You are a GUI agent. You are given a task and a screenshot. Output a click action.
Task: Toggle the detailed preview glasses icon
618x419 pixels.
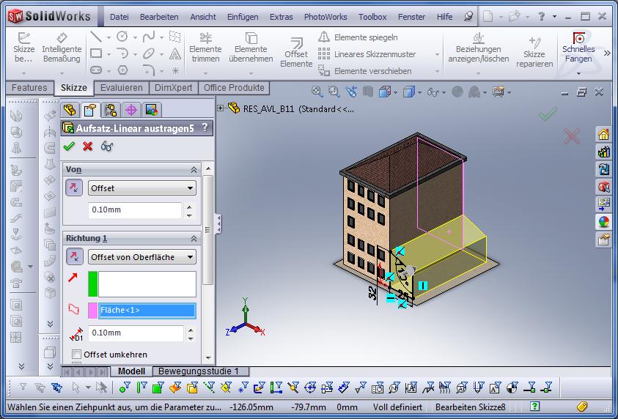pos(107,147)
